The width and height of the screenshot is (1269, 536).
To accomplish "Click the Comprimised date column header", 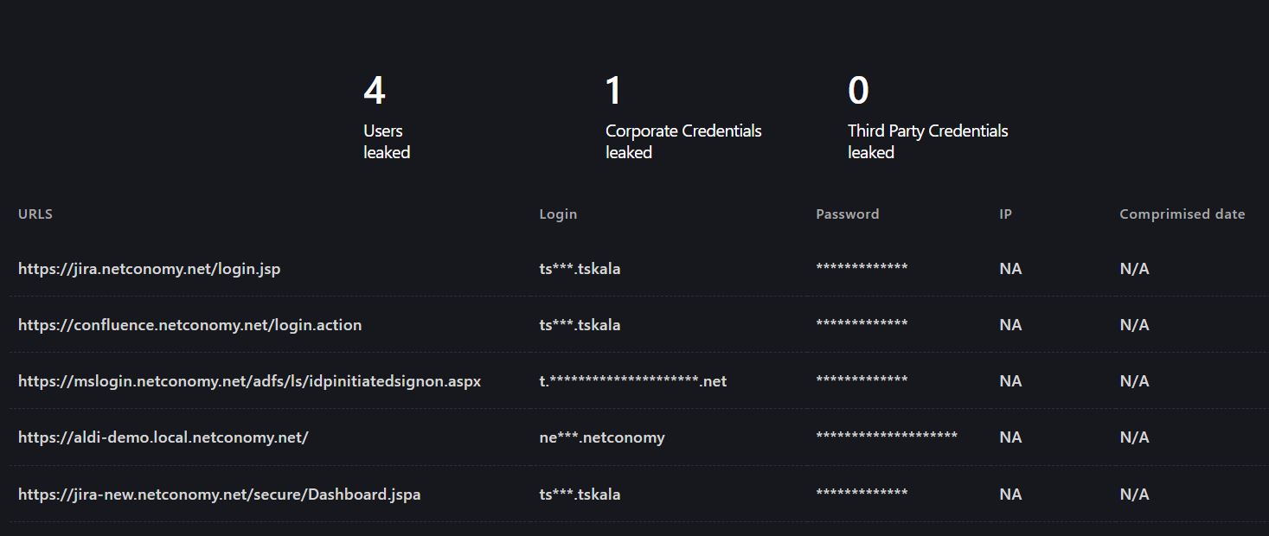I will click(1182, 214).
